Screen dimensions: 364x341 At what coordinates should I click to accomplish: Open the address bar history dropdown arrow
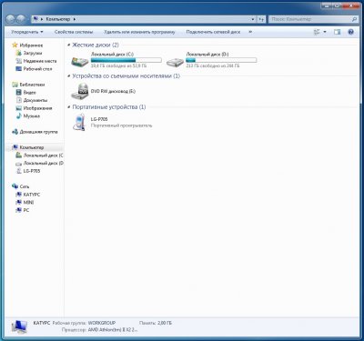point(253,19)
